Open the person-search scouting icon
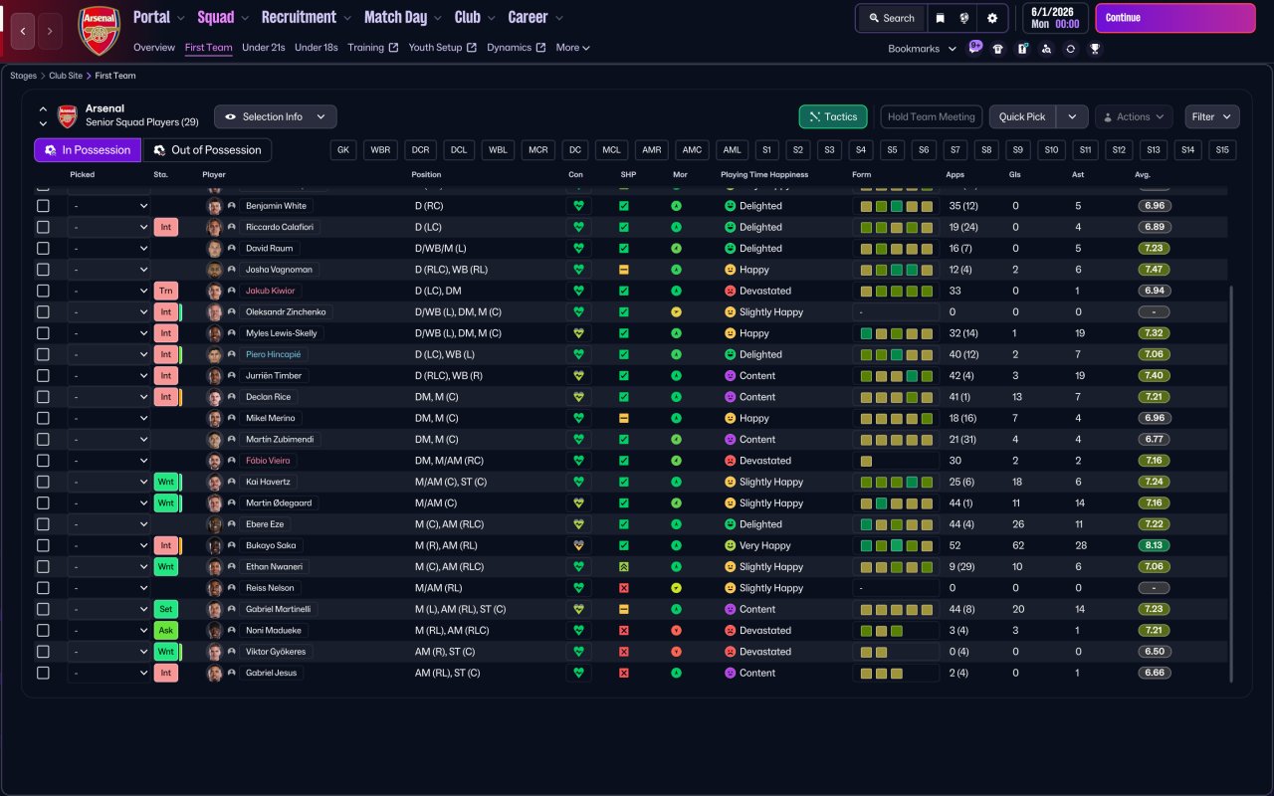 coord(1046,49)
